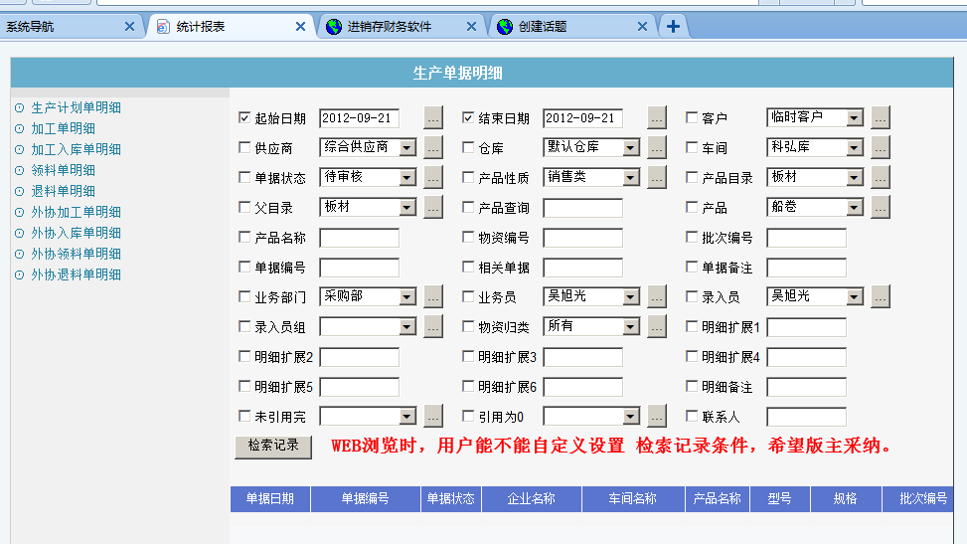Click the bullet icon beside 生产计划单明细

point(19,107)
